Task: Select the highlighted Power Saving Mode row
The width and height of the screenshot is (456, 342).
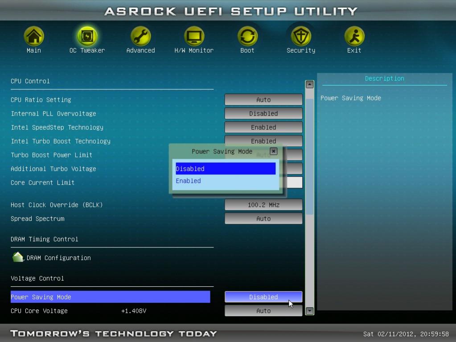Action: pyautogui.click(x=110, y=297)
